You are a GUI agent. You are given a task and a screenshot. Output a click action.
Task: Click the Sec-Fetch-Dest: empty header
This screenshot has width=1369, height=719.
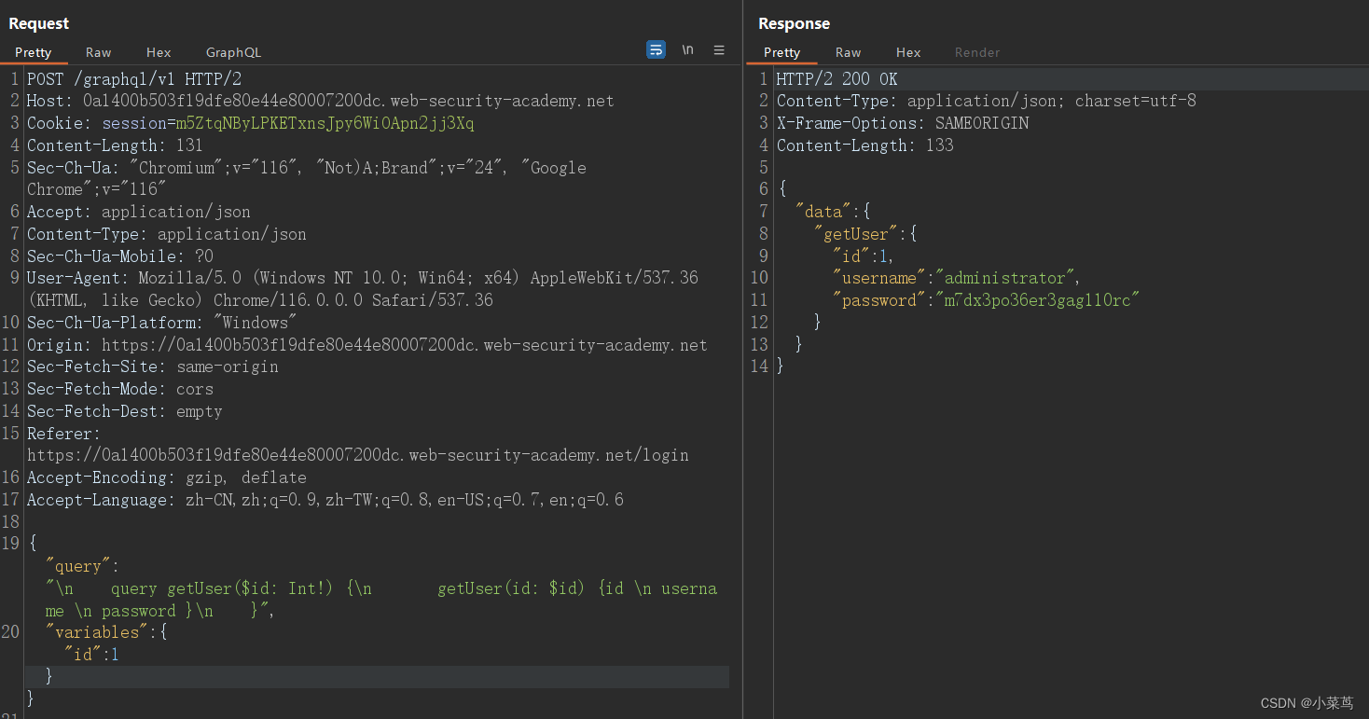coord(125,411)
